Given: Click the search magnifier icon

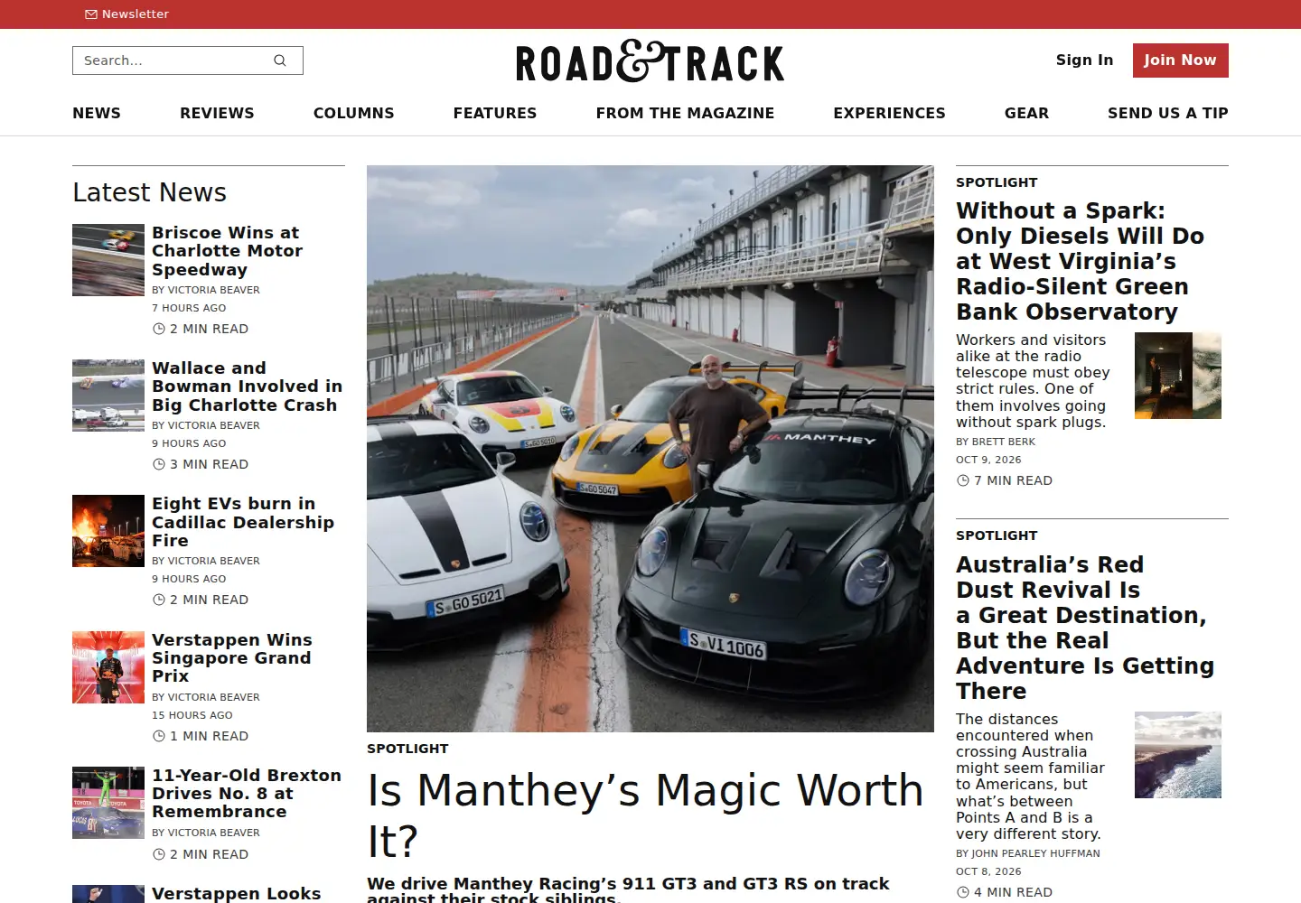Looking at the screenshot, I should 280,61.
